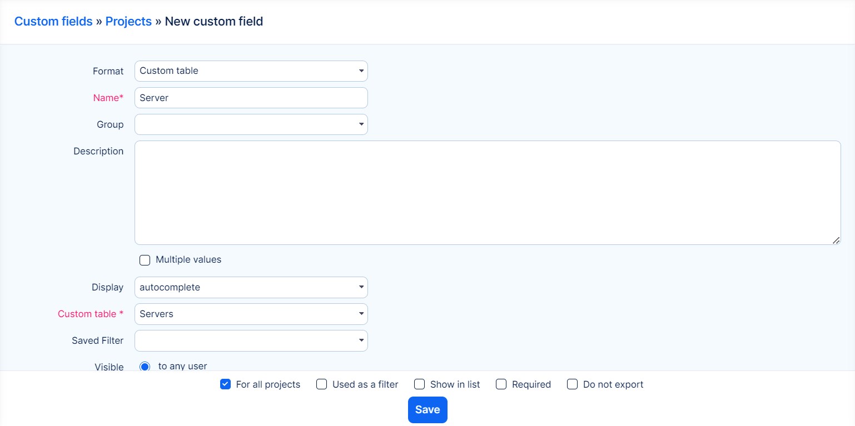Enable the Multiple values checkbox
Viewport: 855px width, 426px height.
[145, 260]
